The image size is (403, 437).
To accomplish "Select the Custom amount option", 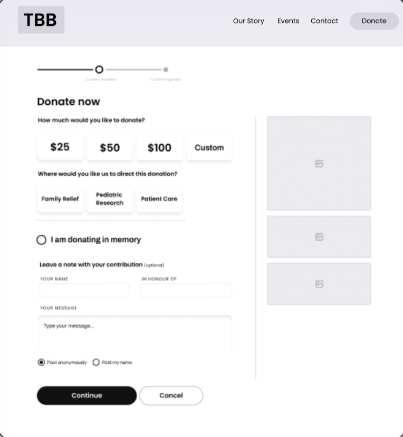I will [x=209, y=147].
